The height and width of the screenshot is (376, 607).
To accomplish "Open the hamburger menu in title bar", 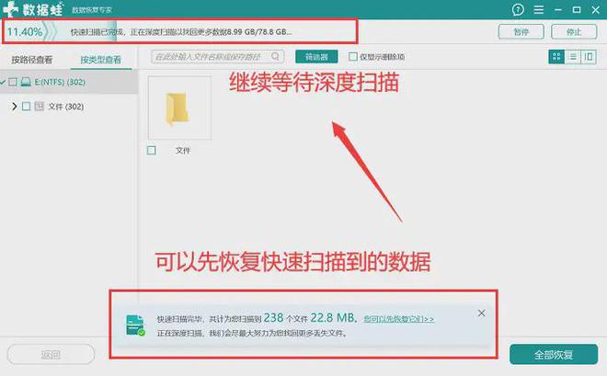I will 538,10.
